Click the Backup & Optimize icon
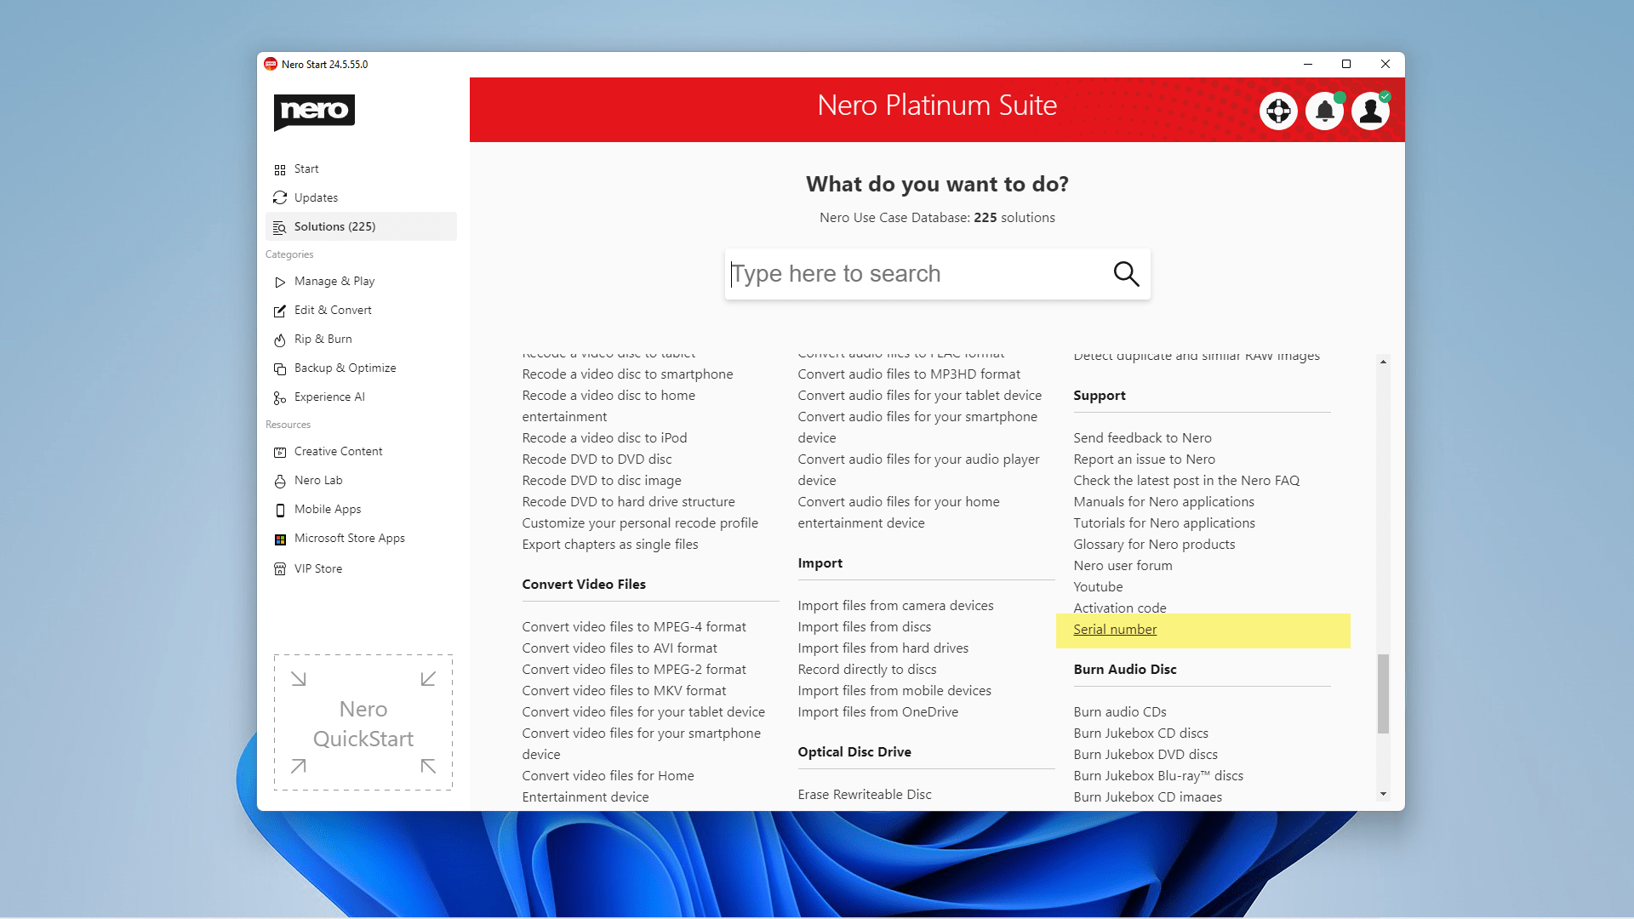Viewport: 1634px width, 919px height. 280,368
